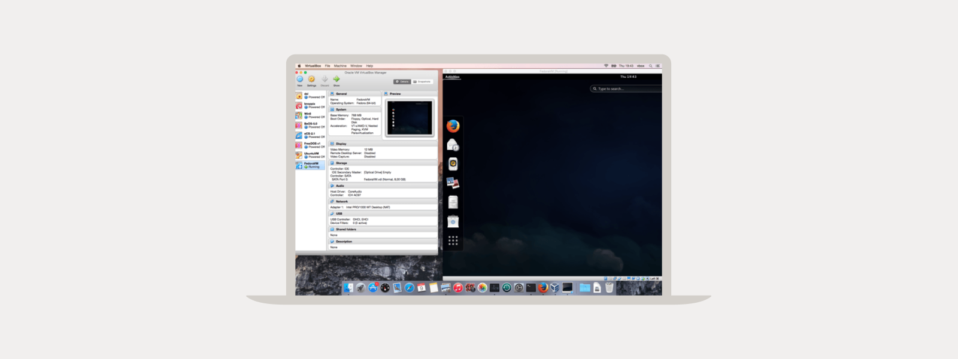Viewport: 958px width, 359px height.
Task: Select the FreeDOS v1 virtual machine
Action: pos(310,145)
